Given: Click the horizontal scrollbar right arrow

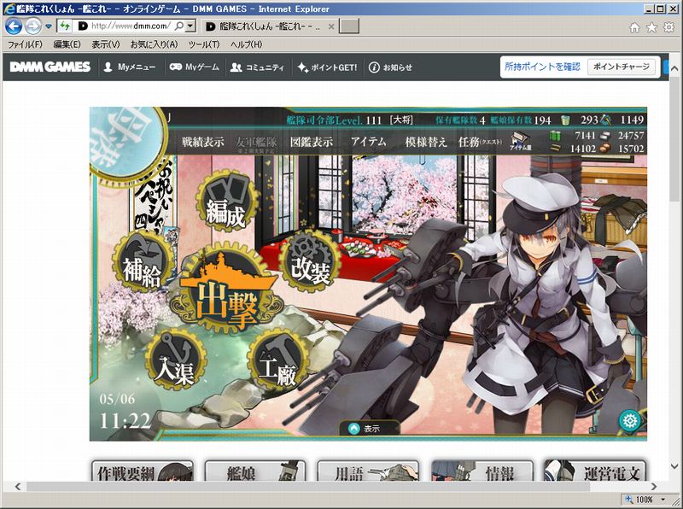Looking at the screenshot, I should 654,486.
